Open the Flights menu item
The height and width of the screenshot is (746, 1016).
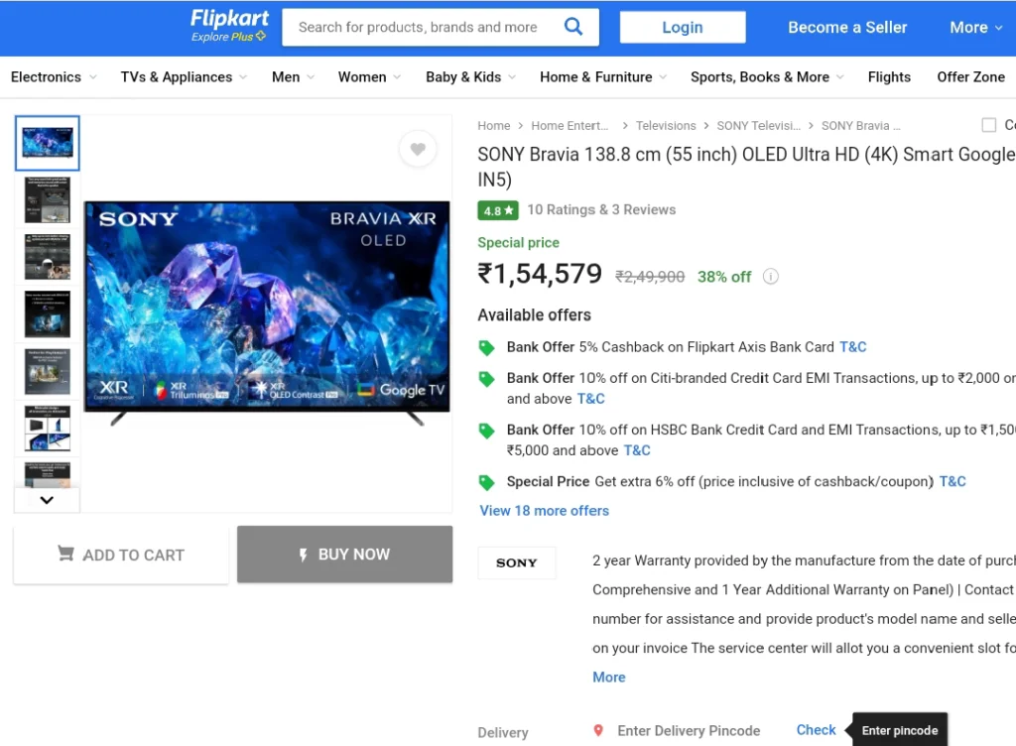[889, 77]
